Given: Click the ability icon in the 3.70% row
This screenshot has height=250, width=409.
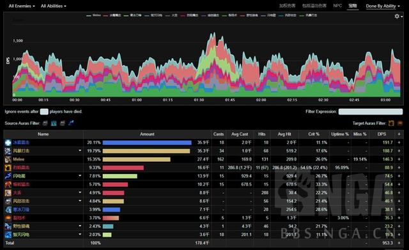Looking at the screenshot, I should coord(8,217).
